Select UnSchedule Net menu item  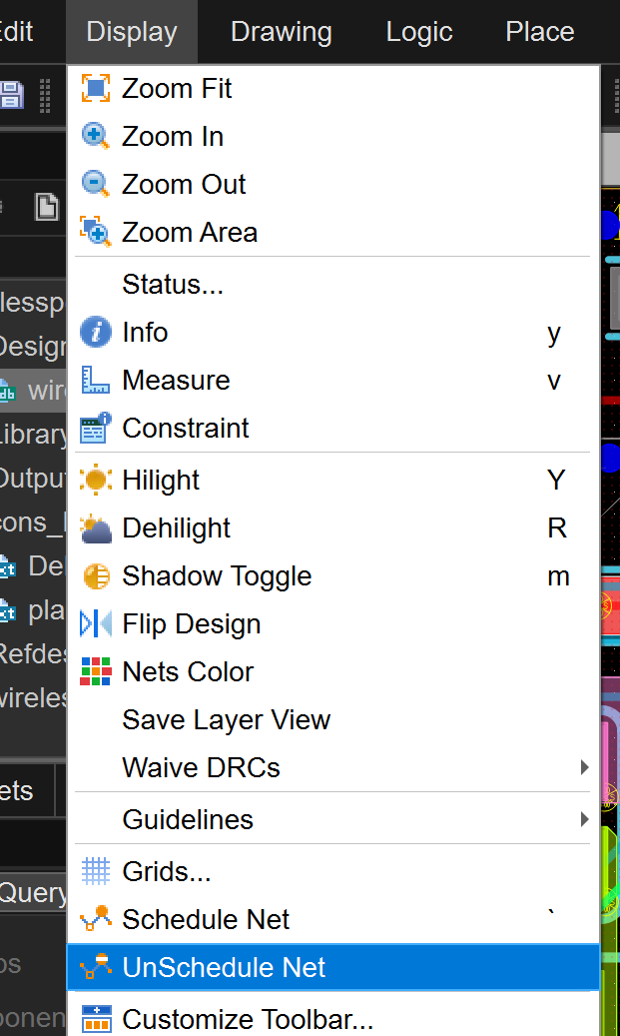click(x=224, y=967)
